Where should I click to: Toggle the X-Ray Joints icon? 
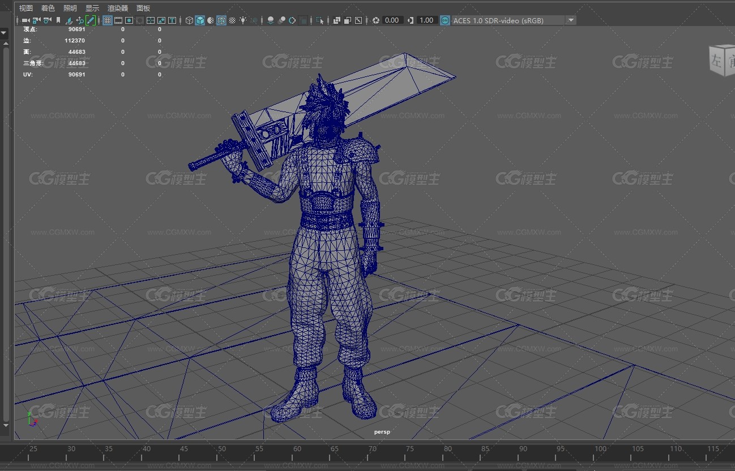click(358, 20)
